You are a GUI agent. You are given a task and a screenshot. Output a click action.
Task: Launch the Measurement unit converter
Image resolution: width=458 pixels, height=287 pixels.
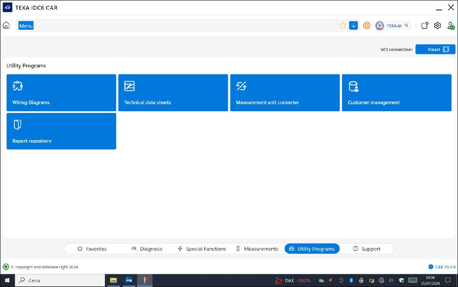point(285,93)
